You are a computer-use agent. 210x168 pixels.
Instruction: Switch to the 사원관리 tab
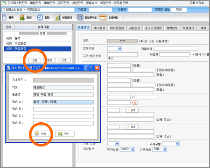134,28
